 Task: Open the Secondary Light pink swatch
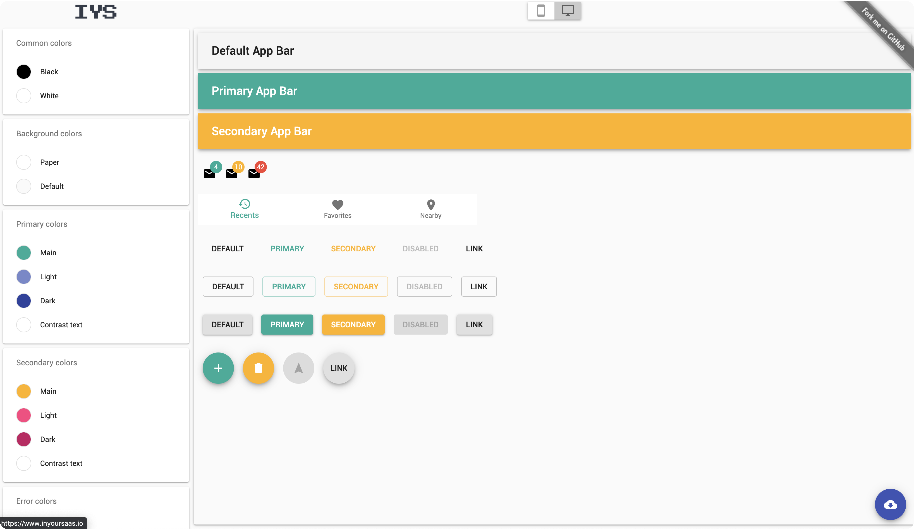[23, 415]
